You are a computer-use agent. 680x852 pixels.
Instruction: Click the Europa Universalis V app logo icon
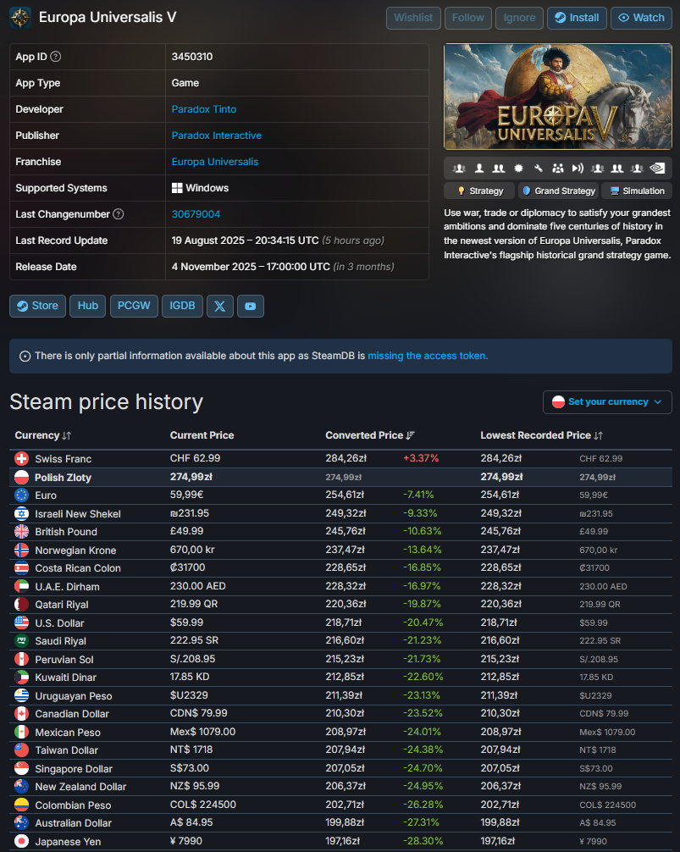(x=20, y=18)
